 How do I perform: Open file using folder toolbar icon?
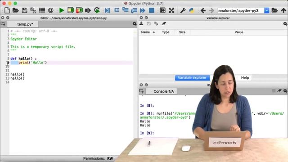(16, 10)
